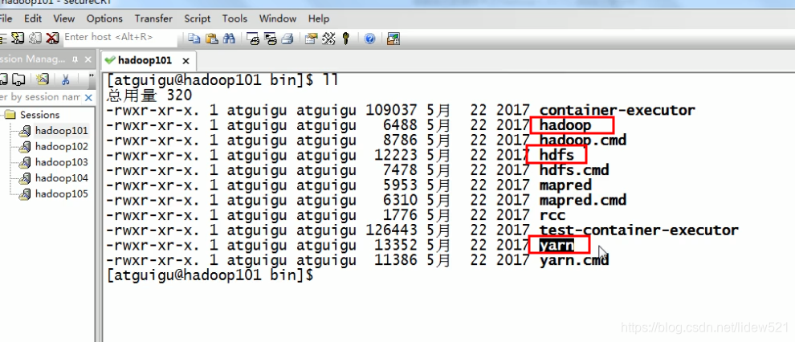Click mapred.cmd in the terminal listing

click(x=583, y=200)
